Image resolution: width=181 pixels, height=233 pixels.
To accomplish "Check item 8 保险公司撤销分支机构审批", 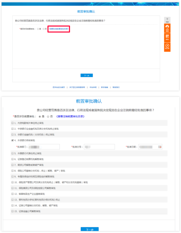I will 13,171.
